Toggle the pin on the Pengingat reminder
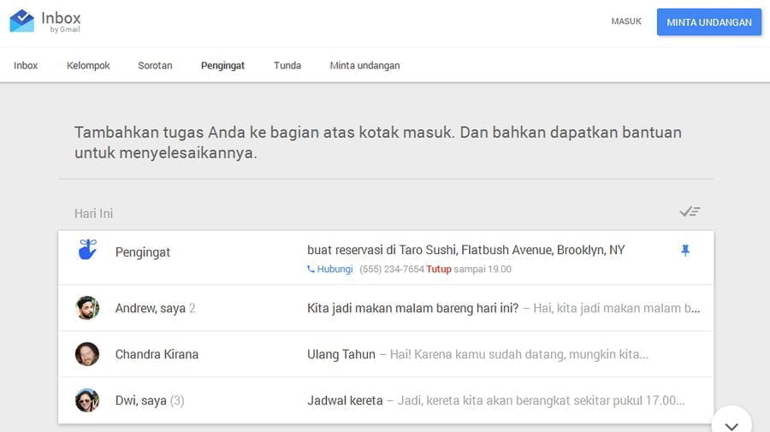Screen dimensions: 770x432 coord(685,251)
